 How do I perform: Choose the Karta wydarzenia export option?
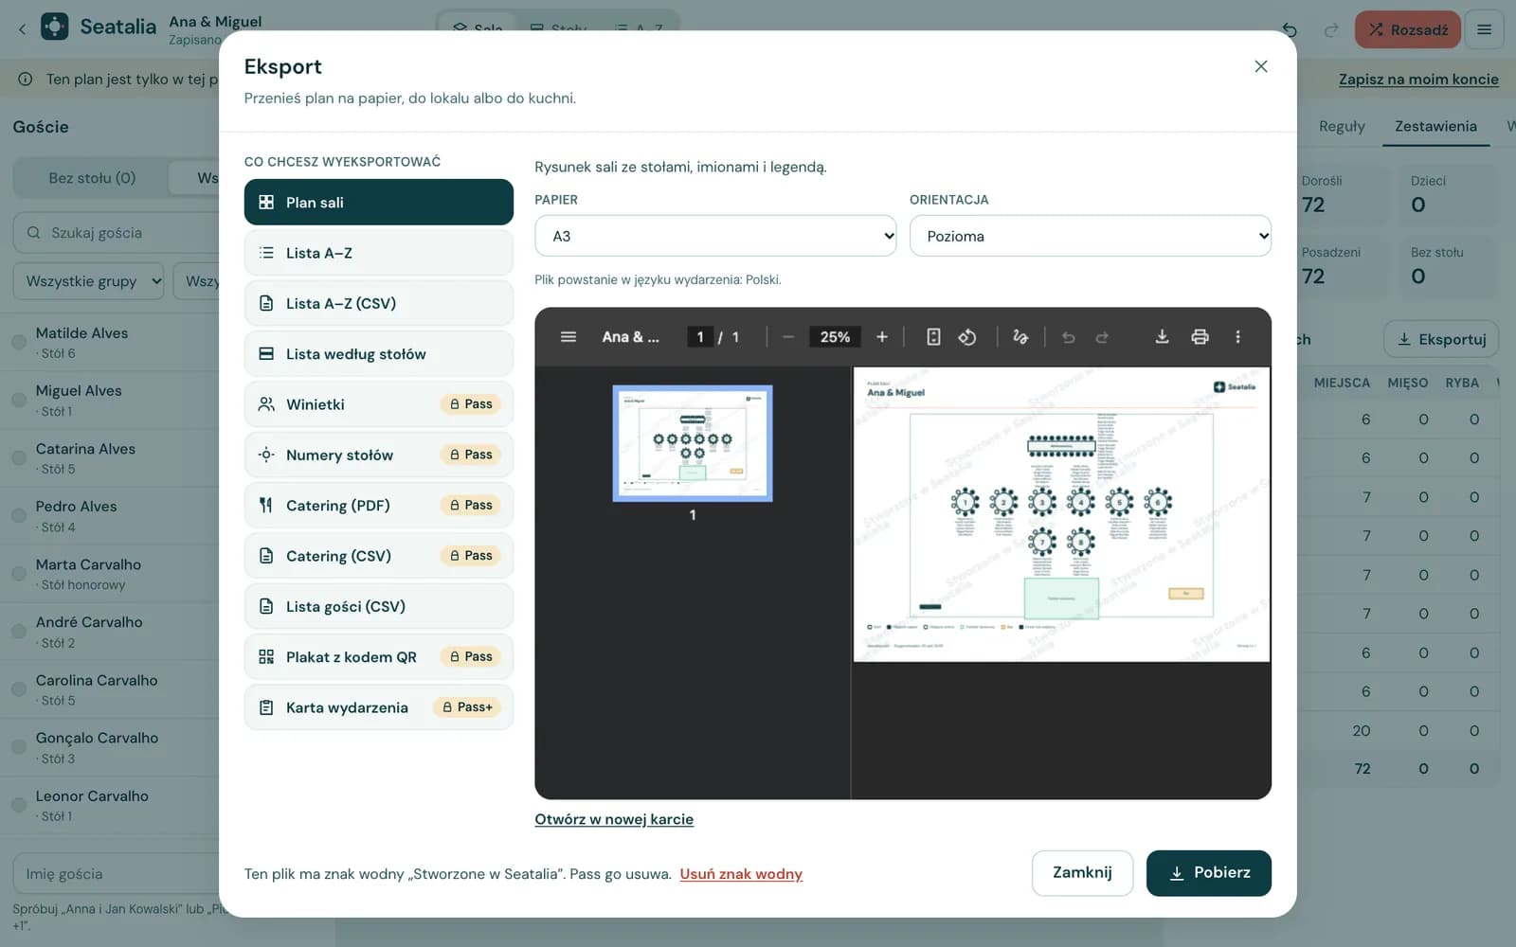(x=379, y=707)
